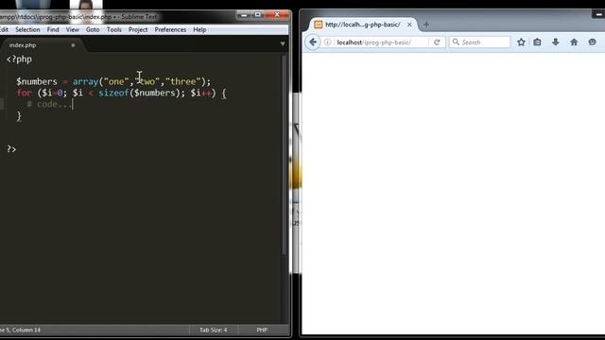Open the browser downloads arrow
Image resolution: width=605 pixels, height=340 pixels.
tap(555, 42)
